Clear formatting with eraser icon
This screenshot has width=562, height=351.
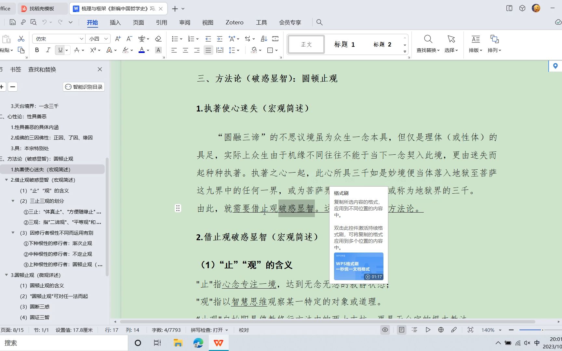coord(158,39)
